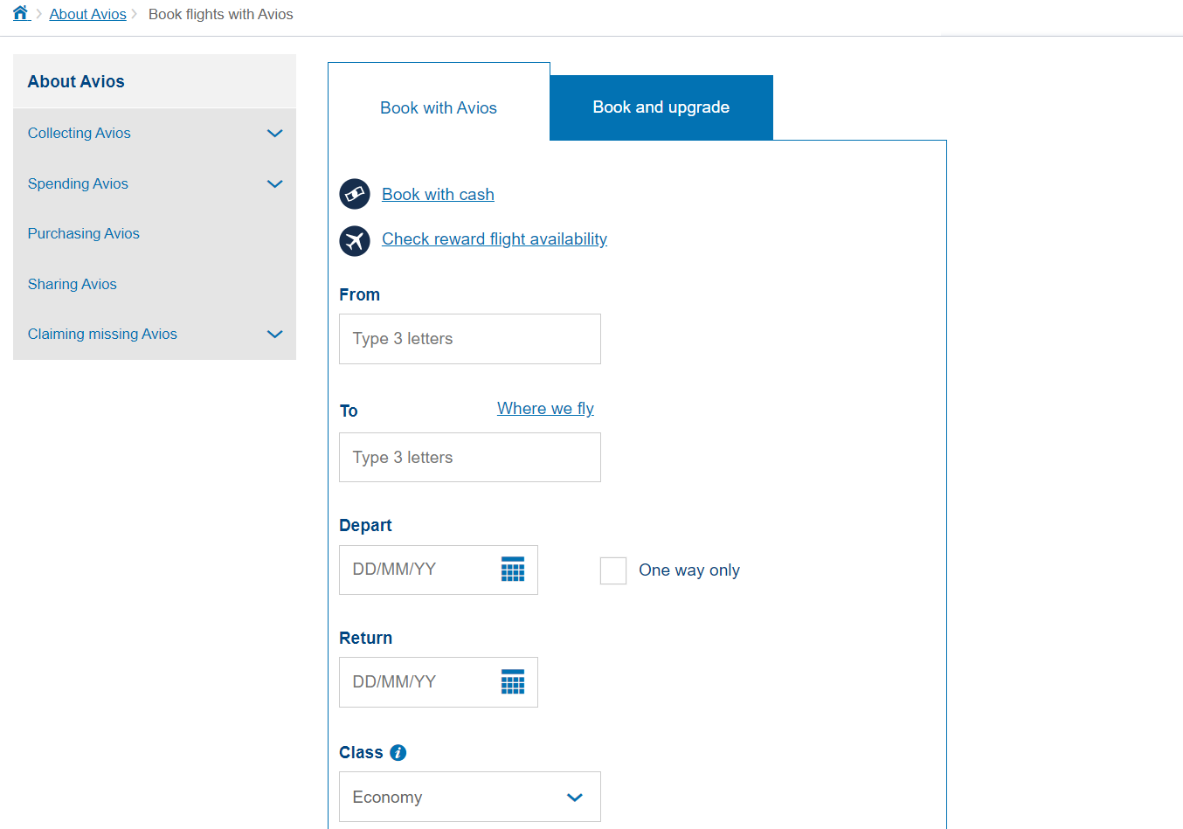Open the Depart date calendar picker
Screen dimensions: 1183x829
513,570
